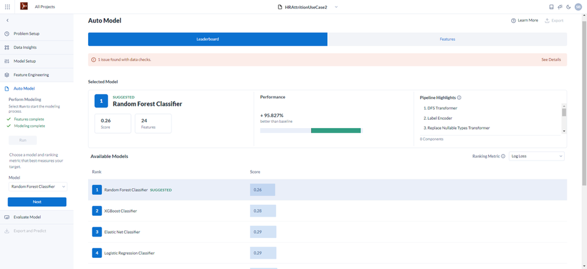The height and width of the screenshot is (269, 587).
Task: Click the Score column header
Action: coord(255,172)
